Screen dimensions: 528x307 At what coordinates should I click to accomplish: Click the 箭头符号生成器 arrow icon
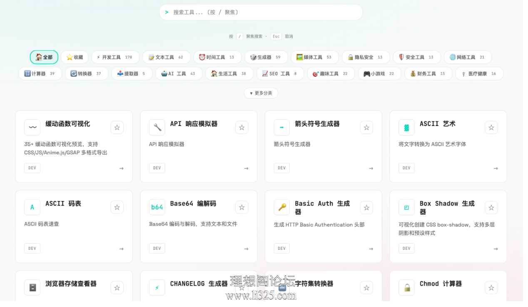pos(282,127)
